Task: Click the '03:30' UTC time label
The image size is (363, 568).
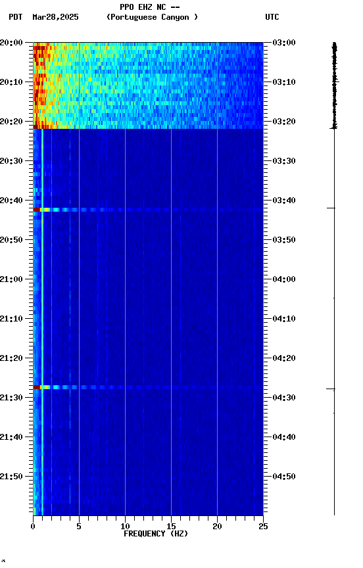Action: coord(284,161)
